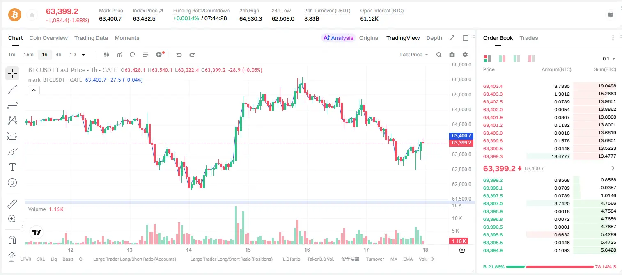The image size is (622, 275).
Task: Open the emoji sticker tool
Action: pyautogui.click(x=12, y=183)
